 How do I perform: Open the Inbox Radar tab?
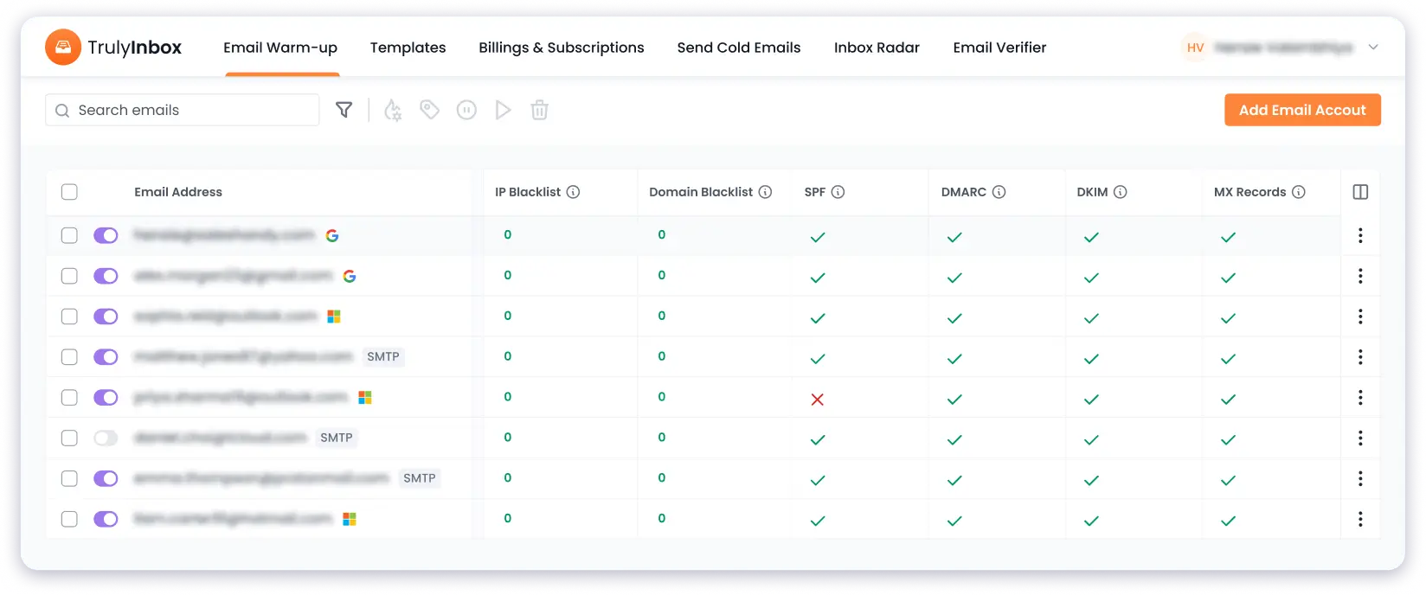pos(877,48)
